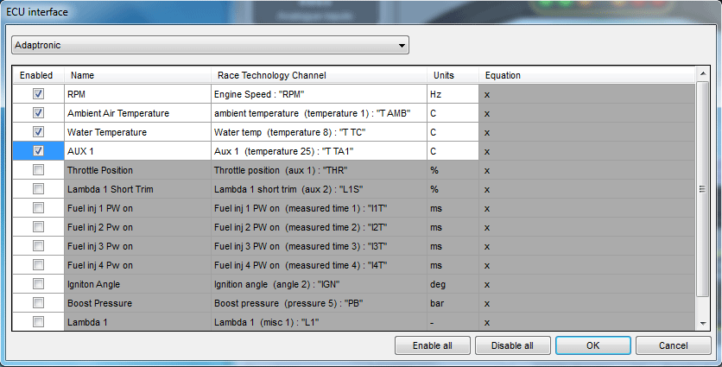Toggle the AUX 1 enabled checkbox
This screenshot has width=722, height=367.
[x=38, y=151]
